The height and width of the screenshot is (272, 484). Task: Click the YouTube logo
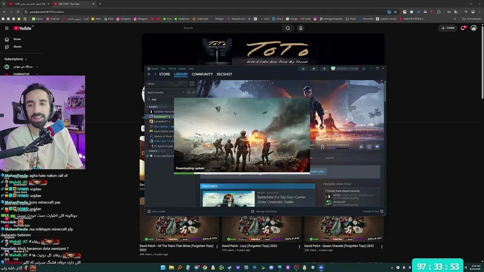click(x=23, y=28)
